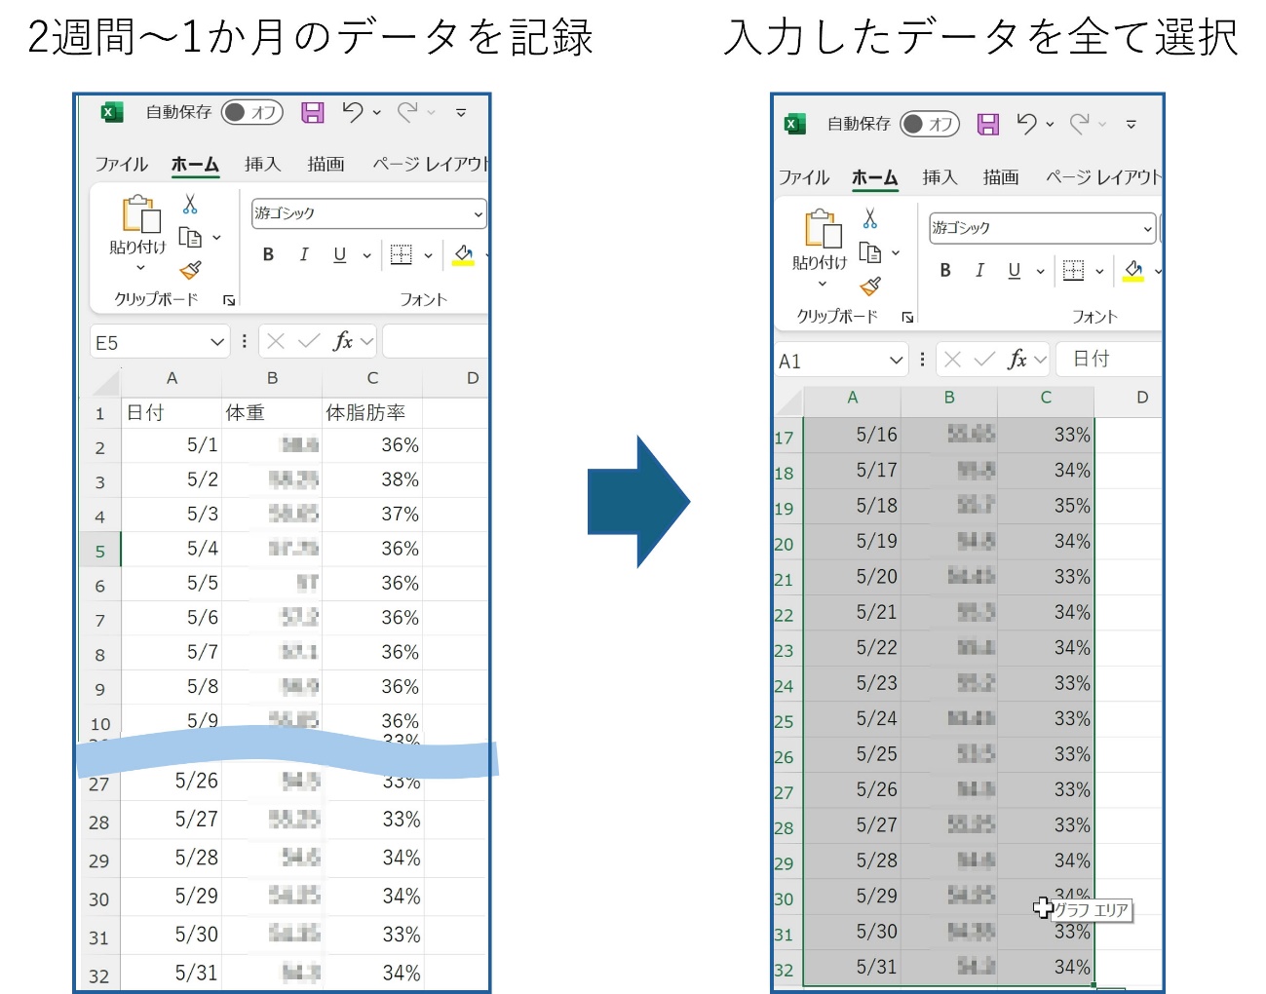This screenshot has width=1266, height=994.
Task: Click Undo arrow in the right Excel window
Action: click(1026, 124)
